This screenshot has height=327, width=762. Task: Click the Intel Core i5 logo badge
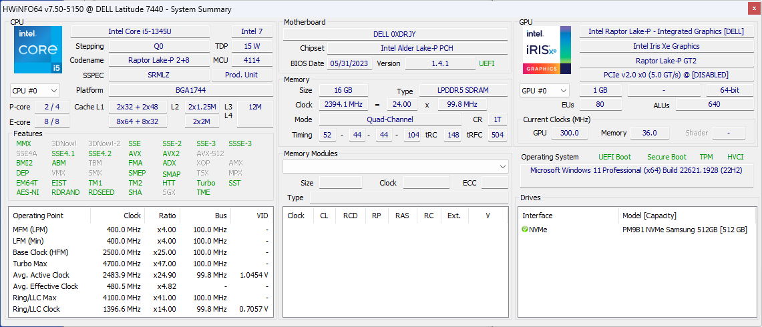pos(38,50)
